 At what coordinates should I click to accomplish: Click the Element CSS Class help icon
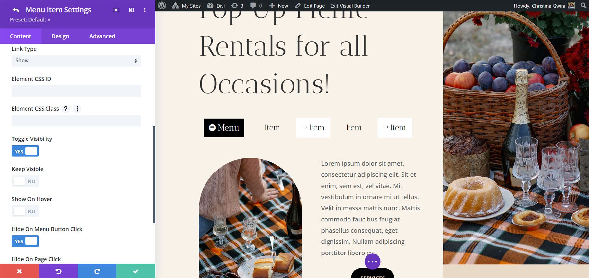click(x=66, y=109)
